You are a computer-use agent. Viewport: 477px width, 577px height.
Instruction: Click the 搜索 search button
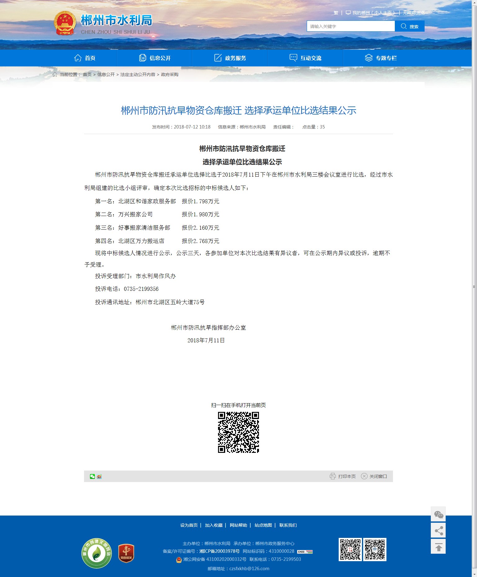coord(410,26)
